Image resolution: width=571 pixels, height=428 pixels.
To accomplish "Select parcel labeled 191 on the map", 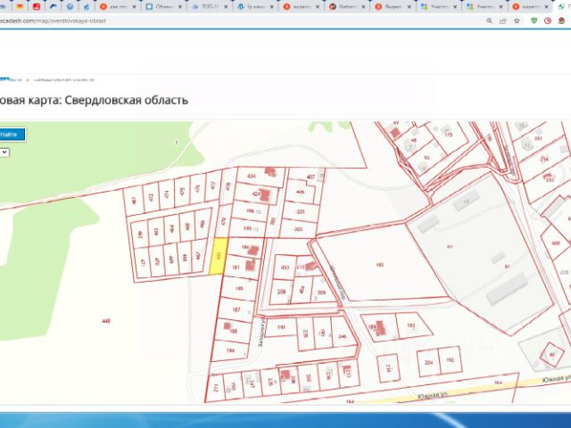I will (x=281, y=327).
